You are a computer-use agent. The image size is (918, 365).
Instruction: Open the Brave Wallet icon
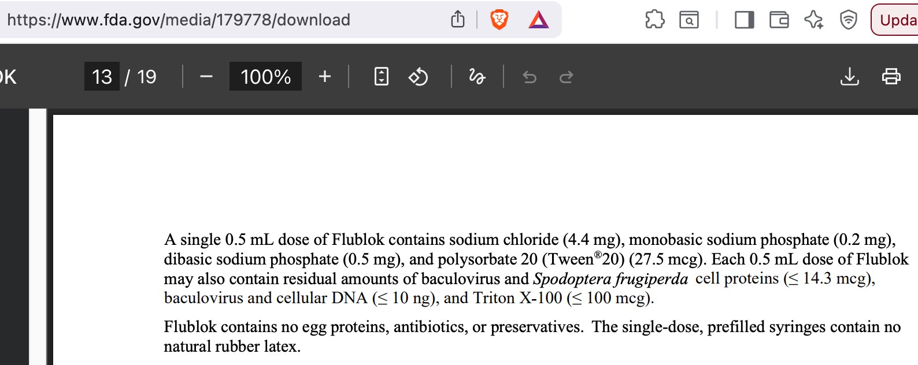pyautogui.click(x=779, y=20)
